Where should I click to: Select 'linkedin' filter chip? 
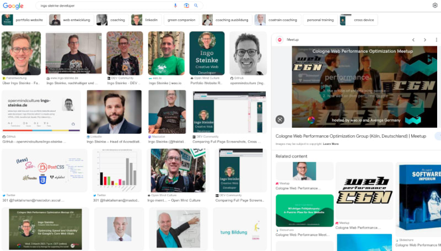[x=146, y=20]
